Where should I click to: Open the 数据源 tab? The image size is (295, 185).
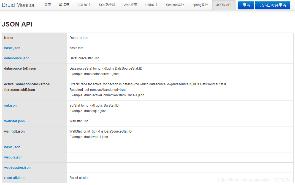click(x=64, y=5)
